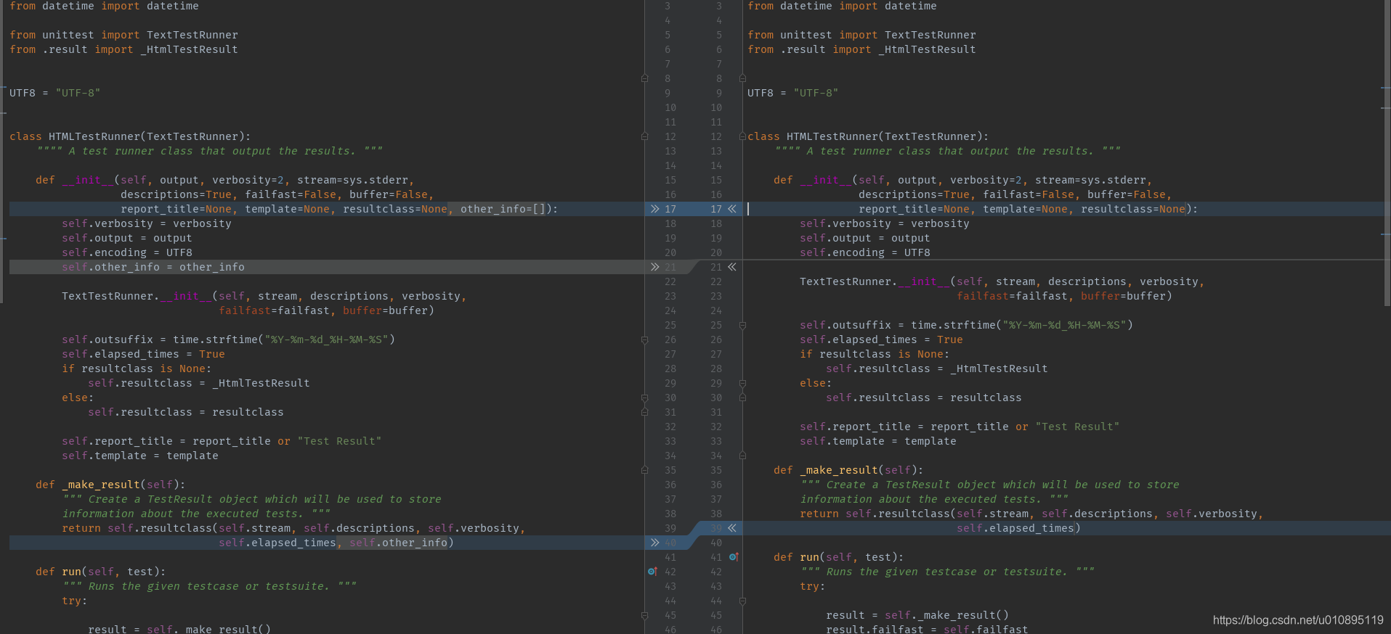Toggle fold marker at left line 26
Image resolution: width=1391 pixels, height=634 pixels.
[x=644, y=339]
